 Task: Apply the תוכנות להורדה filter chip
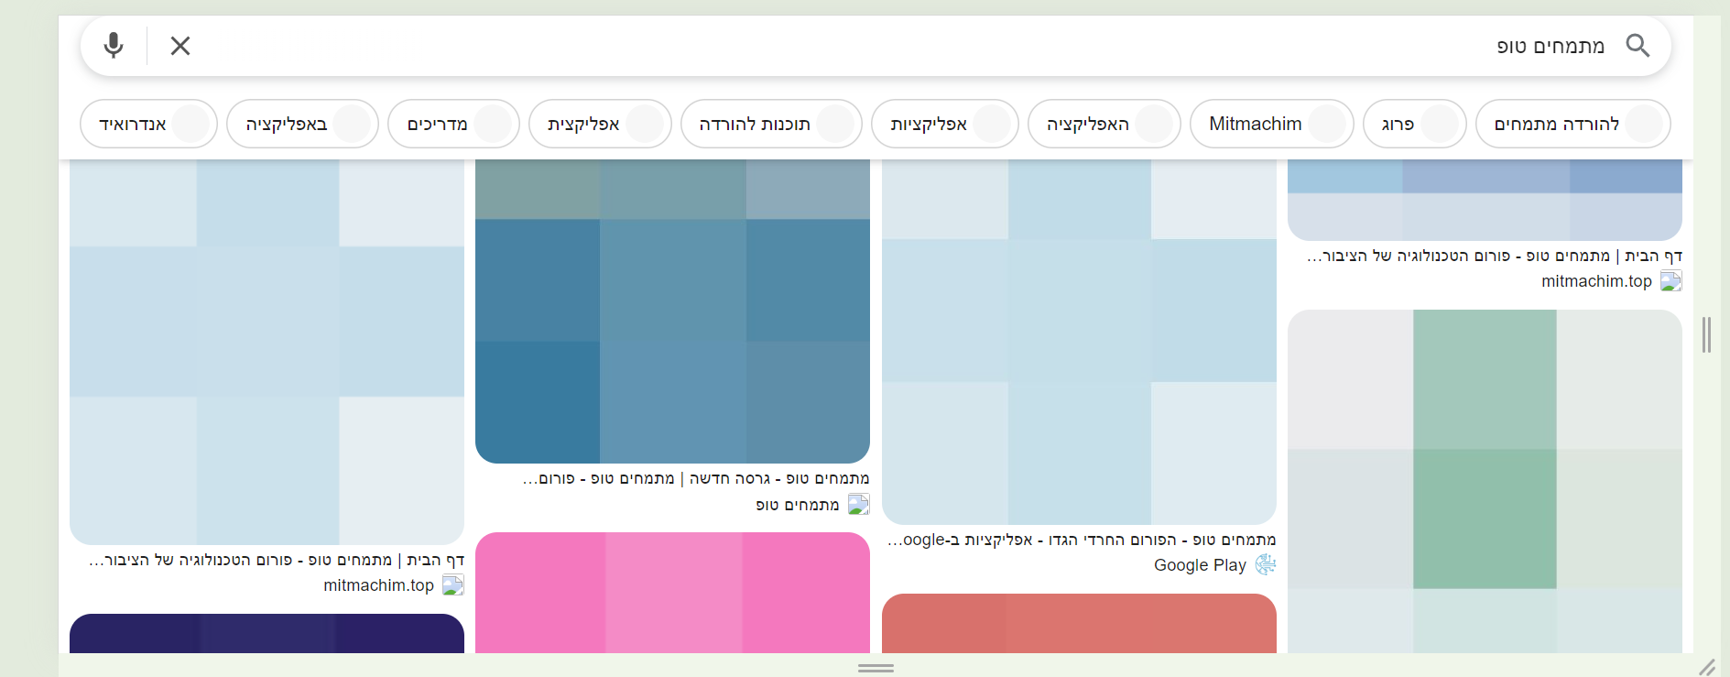[770, 124]
